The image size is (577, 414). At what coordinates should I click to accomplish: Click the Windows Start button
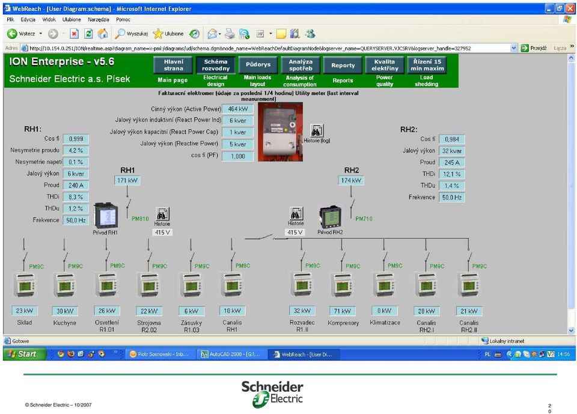(24, 354)
